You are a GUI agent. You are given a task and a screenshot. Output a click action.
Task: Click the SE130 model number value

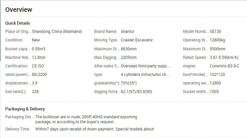coord(215,32)
